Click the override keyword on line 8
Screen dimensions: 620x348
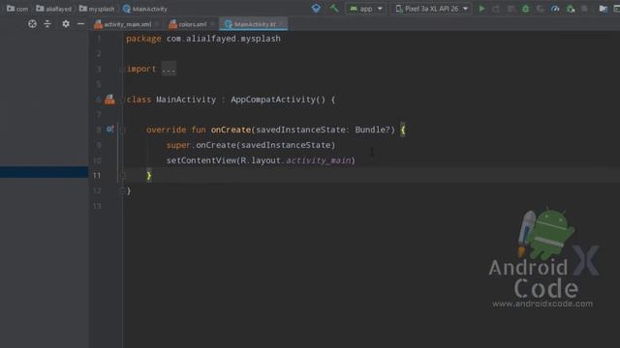click(x=166, y=130)
